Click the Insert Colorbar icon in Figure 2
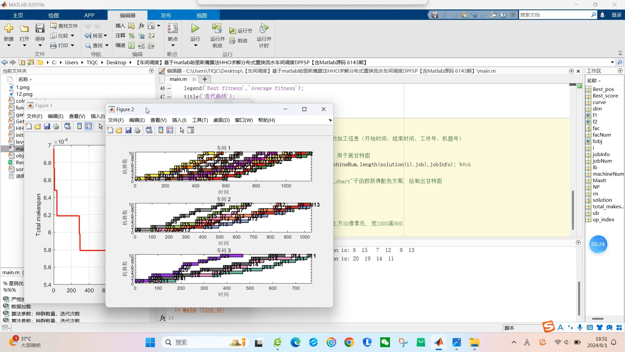Image resolution: width=625 pixels, height=352 pixels. pyautogui.click(x=161, y=130)
